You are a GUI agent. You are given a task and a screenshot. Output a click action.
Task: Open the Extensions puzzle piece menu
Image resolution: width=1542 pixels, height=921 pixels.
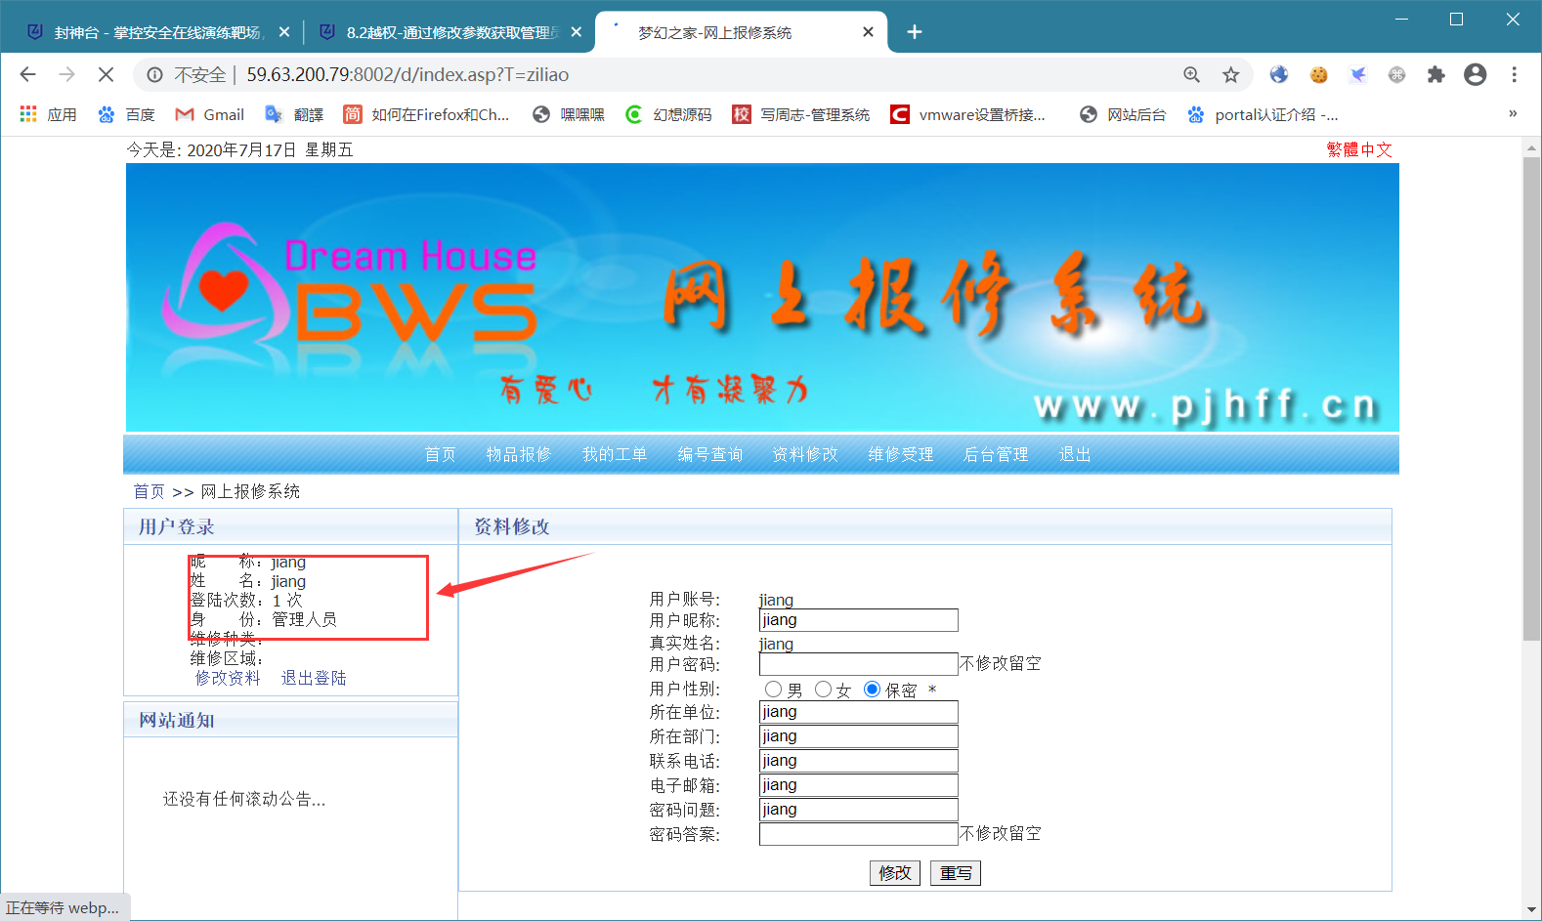(x=1435, y=74)
